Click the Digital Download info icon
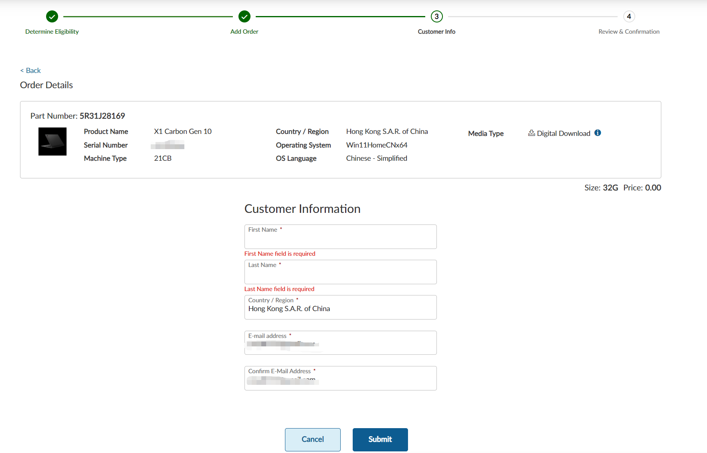707x453 pixels. (598, 133)
